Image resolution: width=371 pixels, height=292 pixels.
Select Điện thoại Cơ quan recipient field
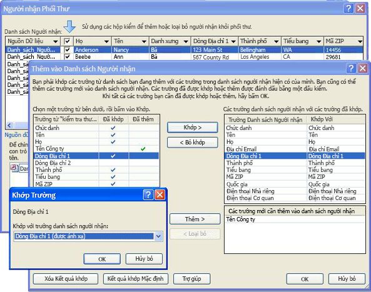tap(295, 198)
